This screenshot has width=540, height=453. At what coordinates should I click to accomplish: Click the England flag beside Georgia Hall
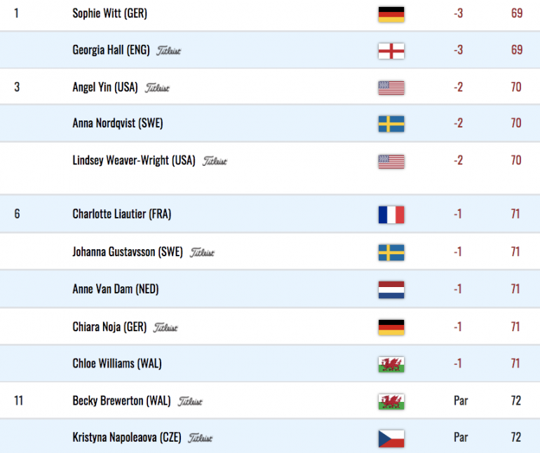pos(391,51)
